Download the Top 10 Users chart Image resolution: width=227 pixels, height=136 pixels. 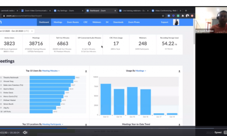click(86, 71)
